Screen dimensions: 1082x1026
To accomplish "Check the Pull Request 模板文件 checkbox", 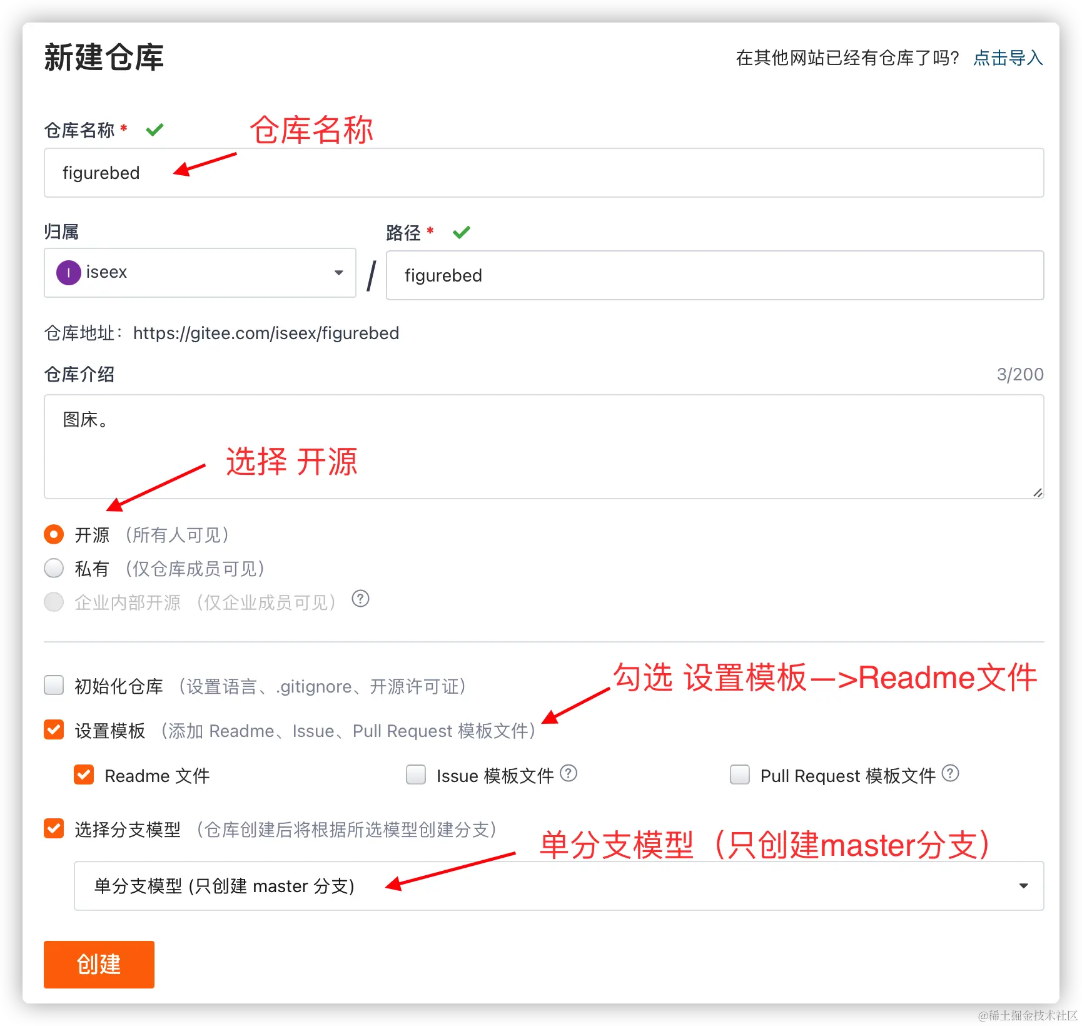I will point(740,775).
